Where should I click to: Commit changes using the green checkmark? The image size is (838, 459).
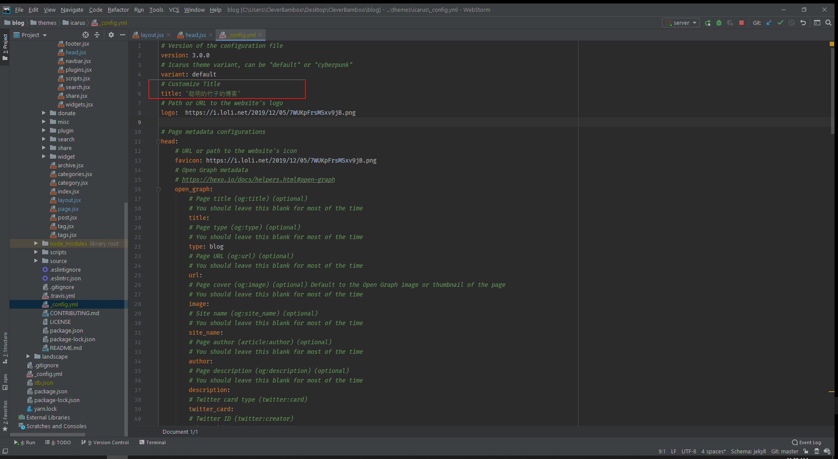click(x=780, y=23)
